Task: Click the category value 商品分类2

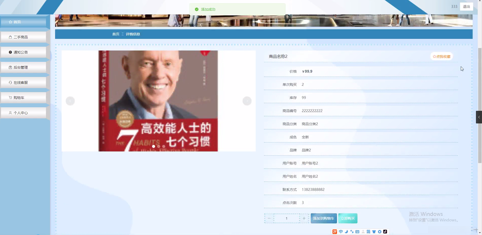Action: [x=310, y=124]
